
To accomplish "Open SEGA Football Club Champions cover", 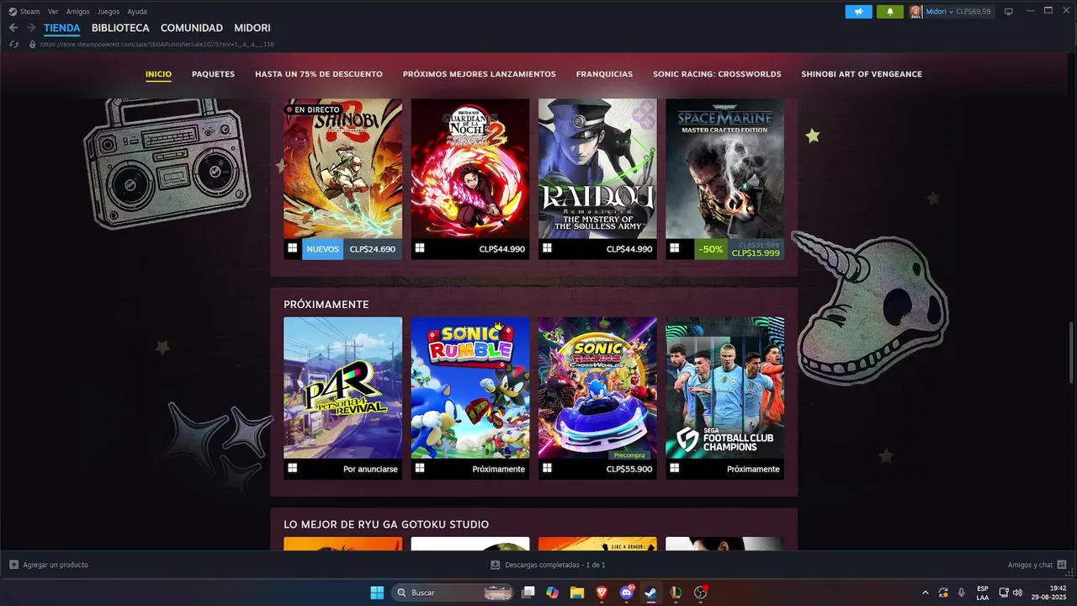I will [724, 387].
